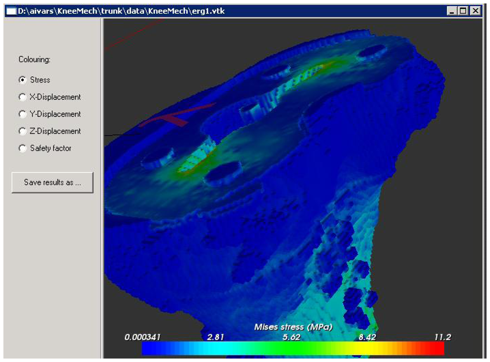Close the erg1.vtk window
The width and height of the screenshot is (490, 362).
475,11
